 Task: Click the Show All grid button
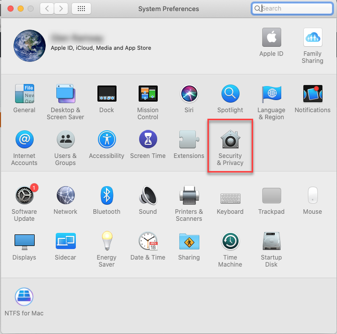click(81, 9)
